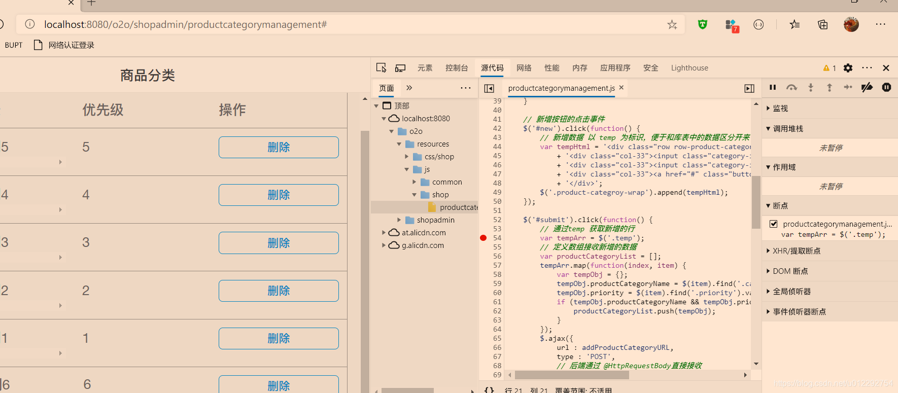Expand the g.alicdn.com domain
This screenshot has height=393, width=898.
384,245
